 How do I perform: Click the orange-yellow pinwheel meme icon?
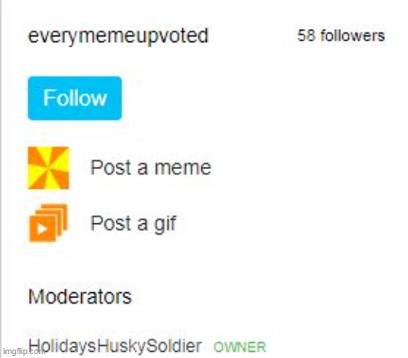48,168
